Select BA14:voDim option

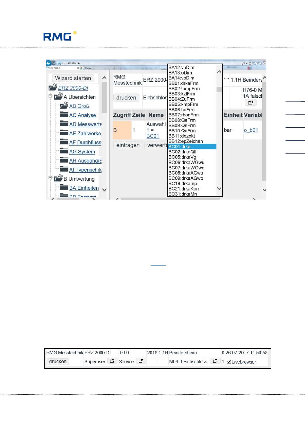point(192,78)
